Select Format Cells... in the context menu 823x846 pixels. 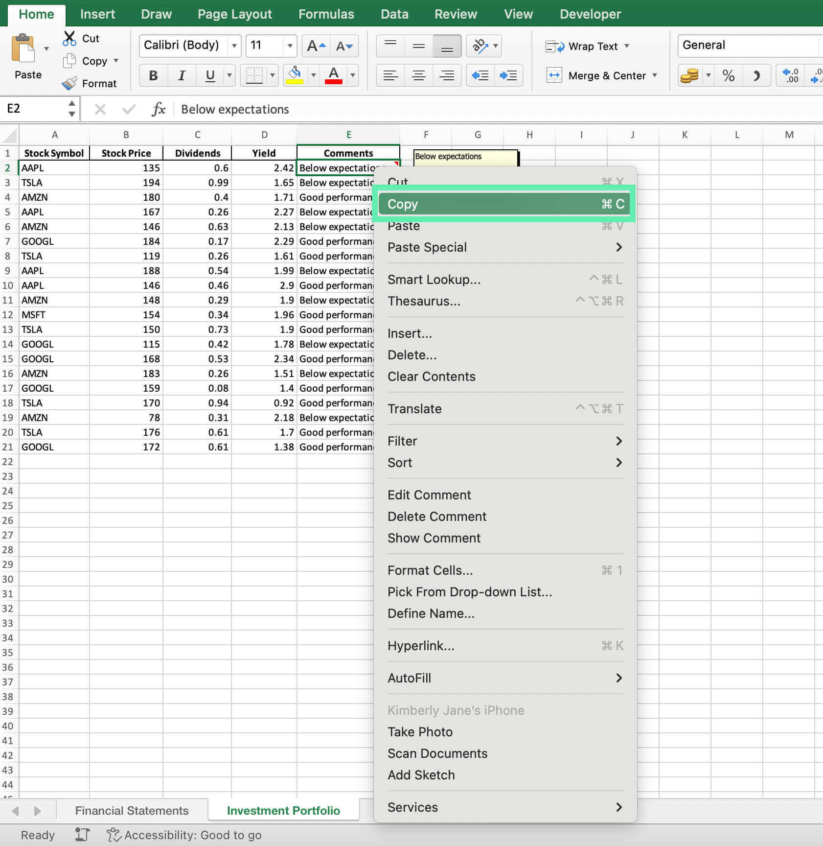(504, 570)
